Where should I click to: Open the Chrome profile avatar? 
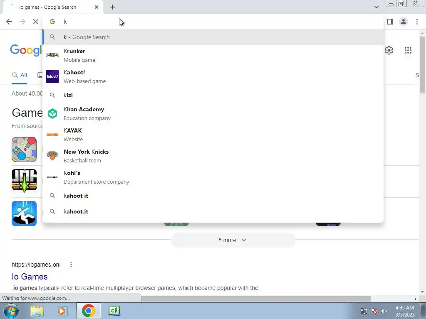click(404, 22)
